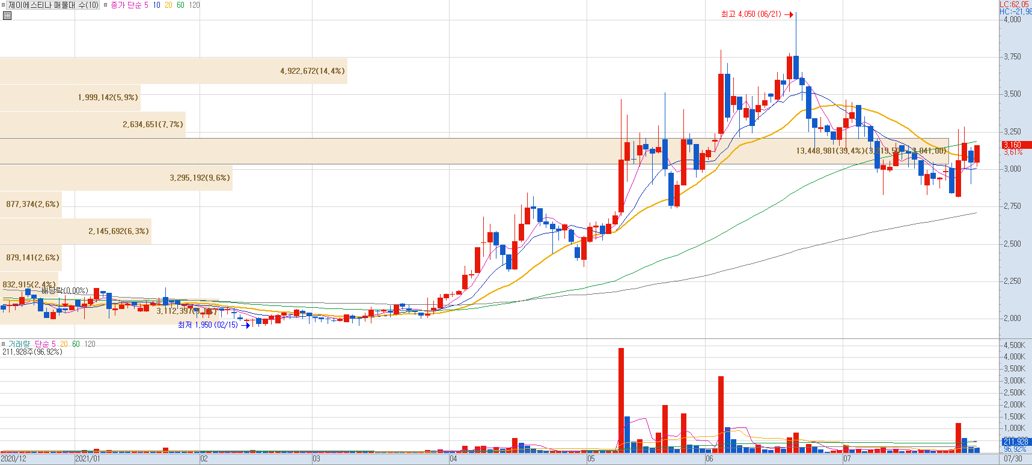Screen dimensions: 1032x465
Task: Click the 1,999,142(5.9%) volume profile bar
Action: tap(70, 97)
